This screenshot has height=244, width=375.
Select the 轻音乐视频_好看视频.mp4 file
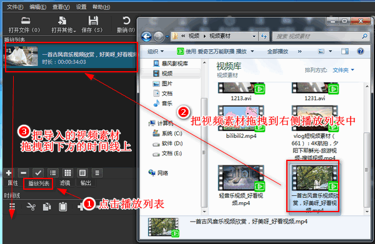241,185
